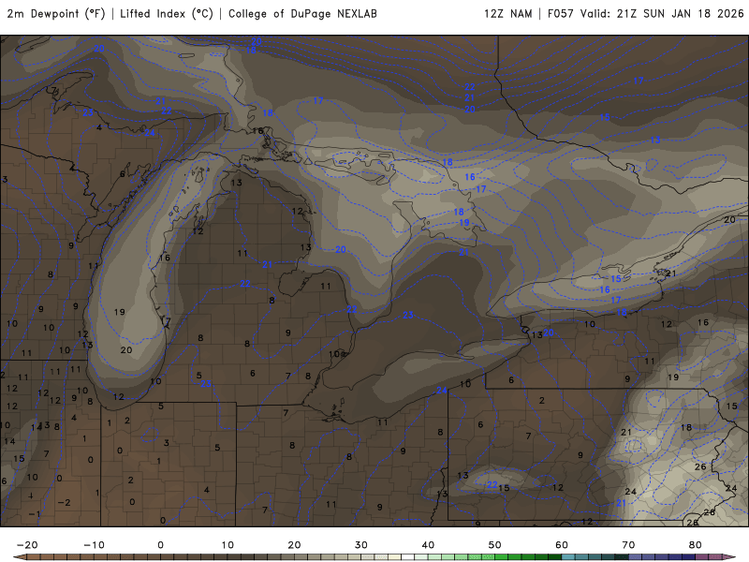Click the "F057 Valid: 21Z SUN JAN 18 2026" text
The image size is (749, 562).
645,14
